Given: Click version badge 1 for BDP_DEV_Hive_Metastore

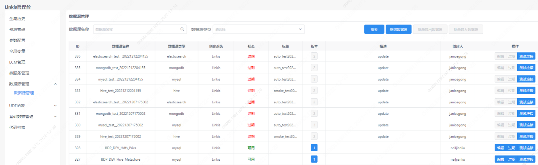Looking at the screenshot, I should [314, 159].
